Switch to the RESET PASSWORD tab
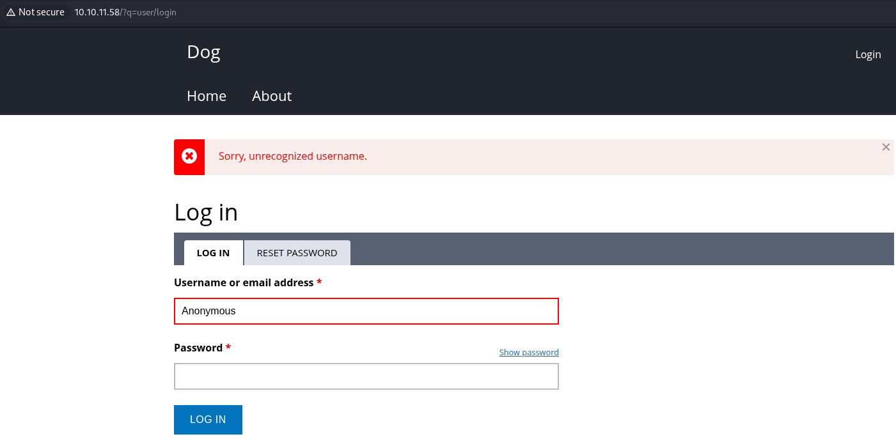 click(x=297, y=253)
